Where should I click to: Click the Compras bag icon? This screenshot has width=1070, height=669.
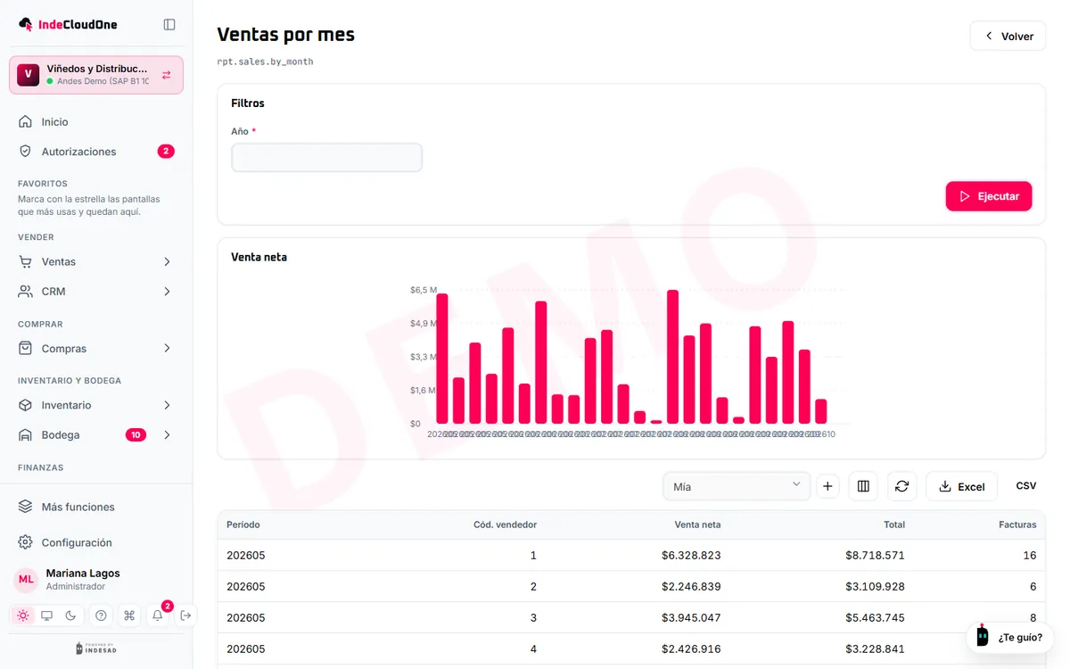(26, 349)
